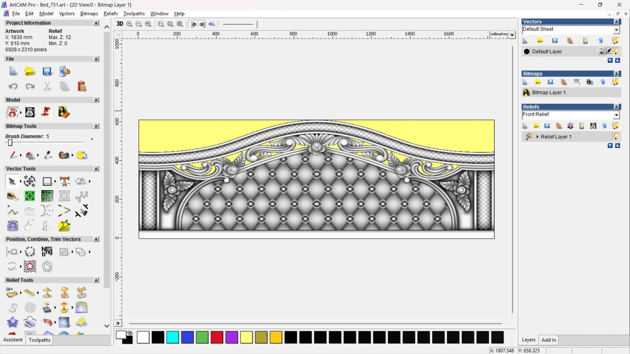Select the Create Text vector tool
This screenshot has height=354, width=630.
65,181
